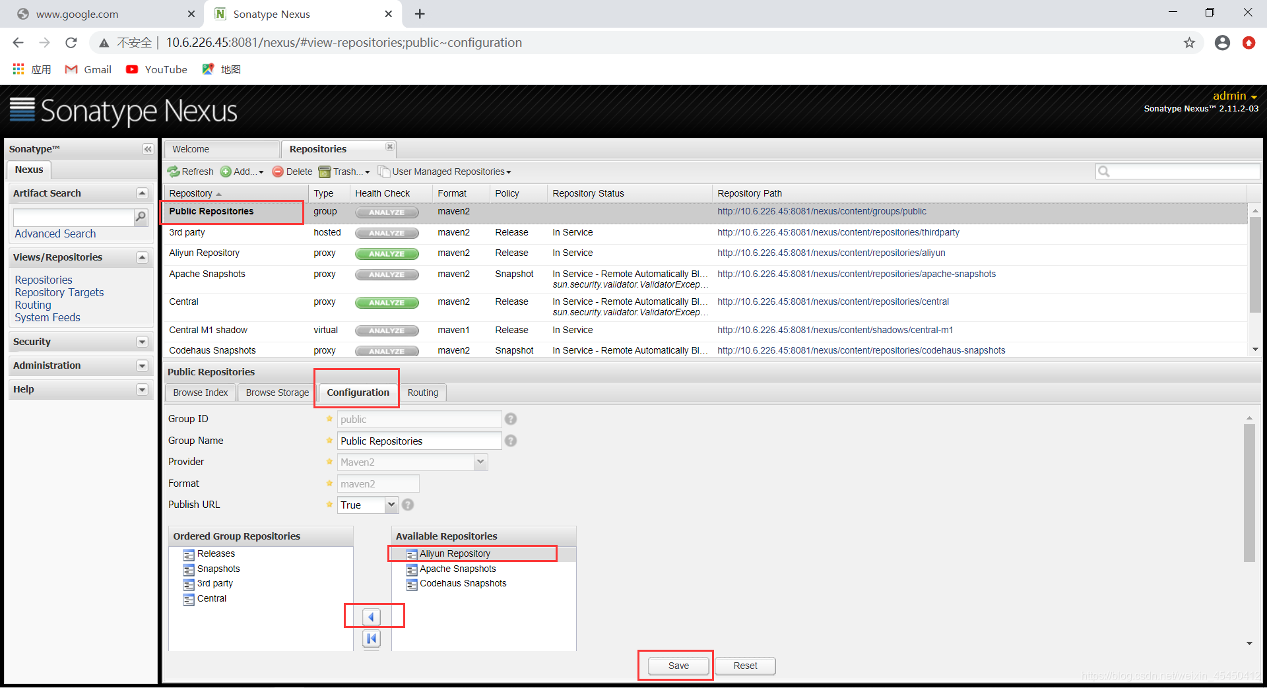Click the Save button

(x=678, y=666)
